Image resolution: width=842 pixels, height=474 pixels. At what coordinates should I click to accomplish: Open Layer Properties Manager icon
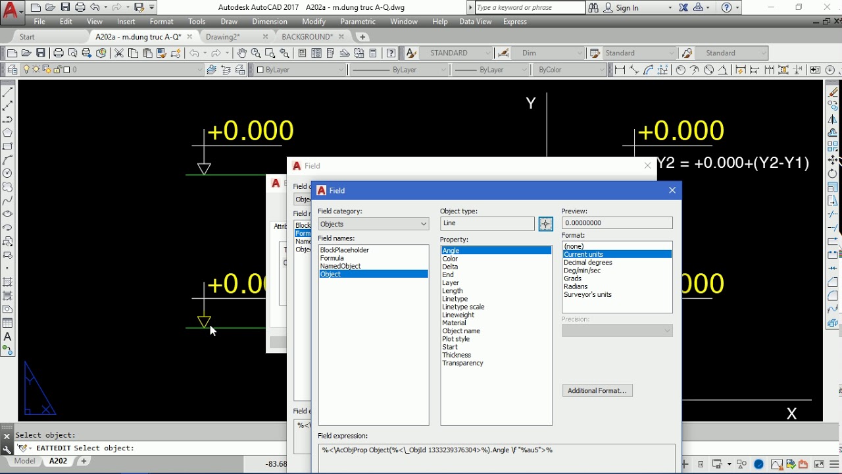click(12, 70)
